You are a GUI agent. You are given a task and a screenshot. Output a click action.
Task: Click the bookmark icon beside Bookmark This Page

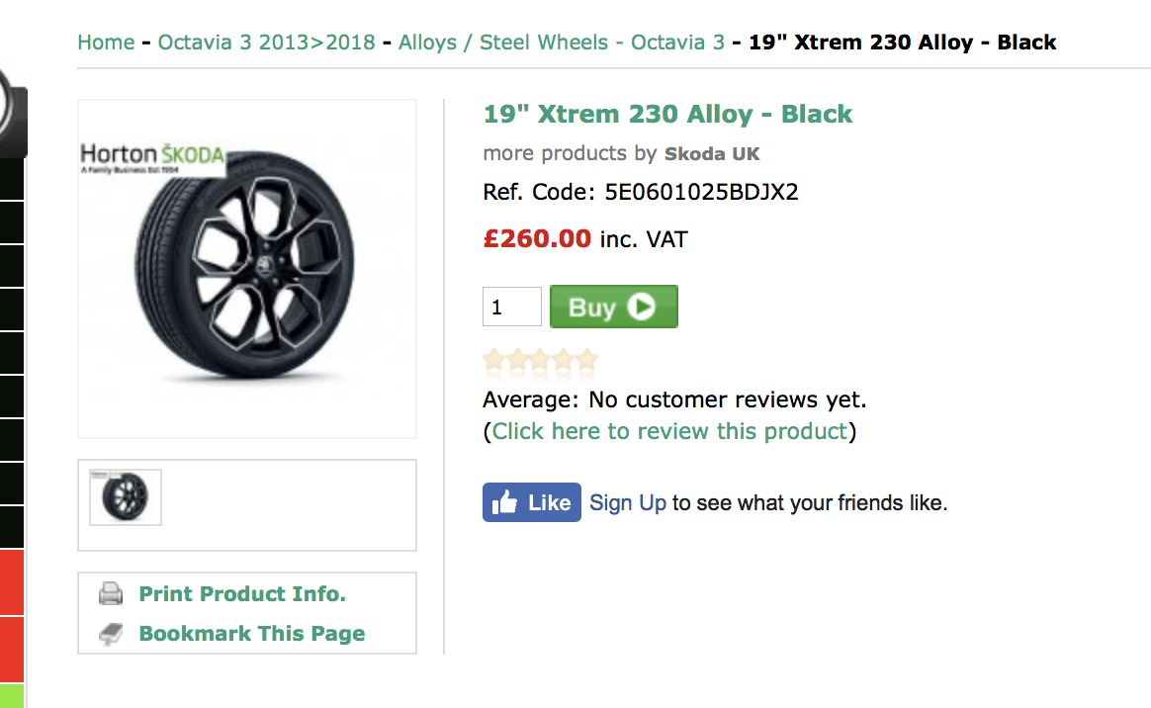[x=109, y=632]
